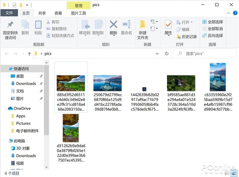Open the Quick Access Toolbar customize dropdown
This screenshot has height=177, width=239.
[27, 5]
